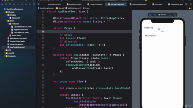Switch to Store.swift tab
The image size is (193, 108).
157,4
